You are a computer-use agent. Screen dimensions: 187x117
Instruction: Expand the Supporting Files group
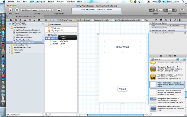tap(12, 45)
